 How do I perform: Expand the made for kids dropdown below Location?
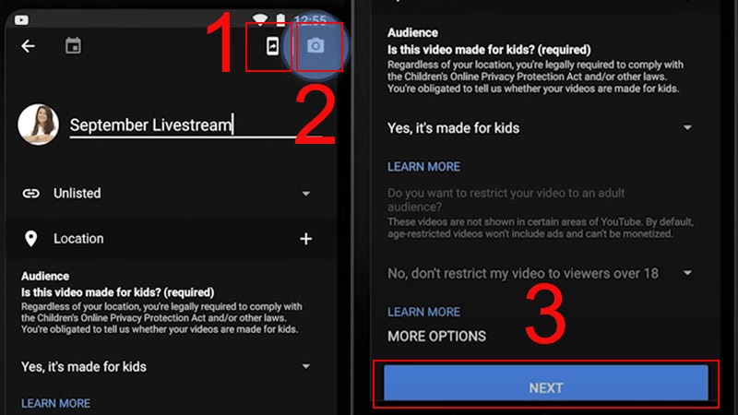coord(305,367)
